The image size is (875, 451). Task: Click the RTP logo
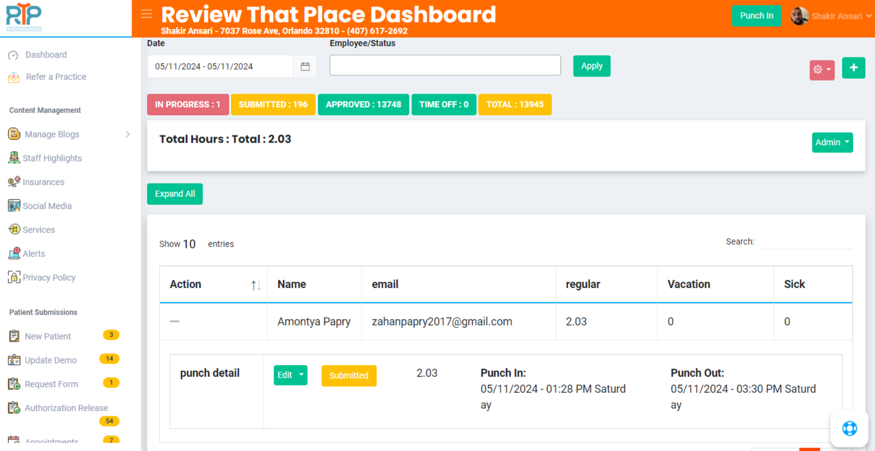point(24,17)
